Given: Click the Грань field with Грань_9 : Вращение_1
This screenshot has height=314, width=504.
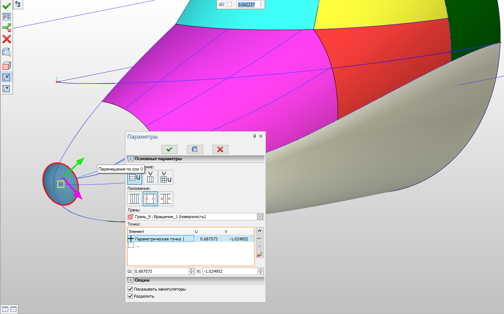Looking at the screenshot, I should 192,217.
